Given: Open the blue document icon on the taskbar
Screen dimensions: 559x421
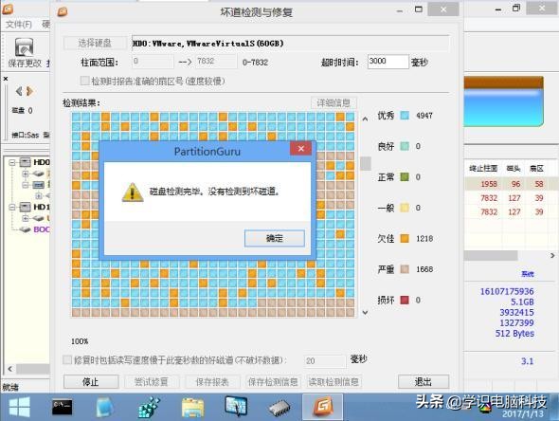Looking at the screenshot, I should 105,407.
